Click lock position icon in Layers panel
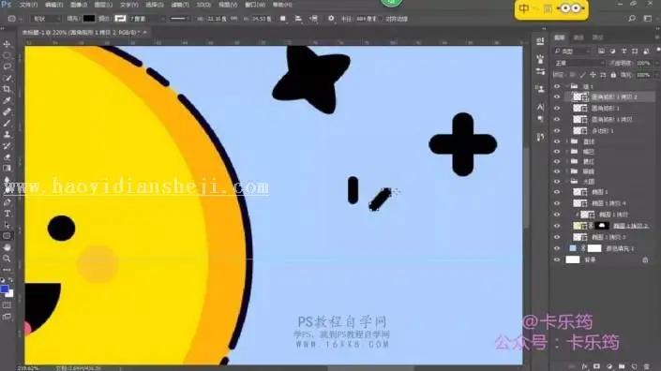This screenshot has width=661, height=371. pyautogui.click(x=593, y=75)
